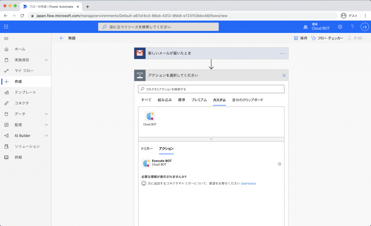Switch to the プレミアム tab

[199, 100]
